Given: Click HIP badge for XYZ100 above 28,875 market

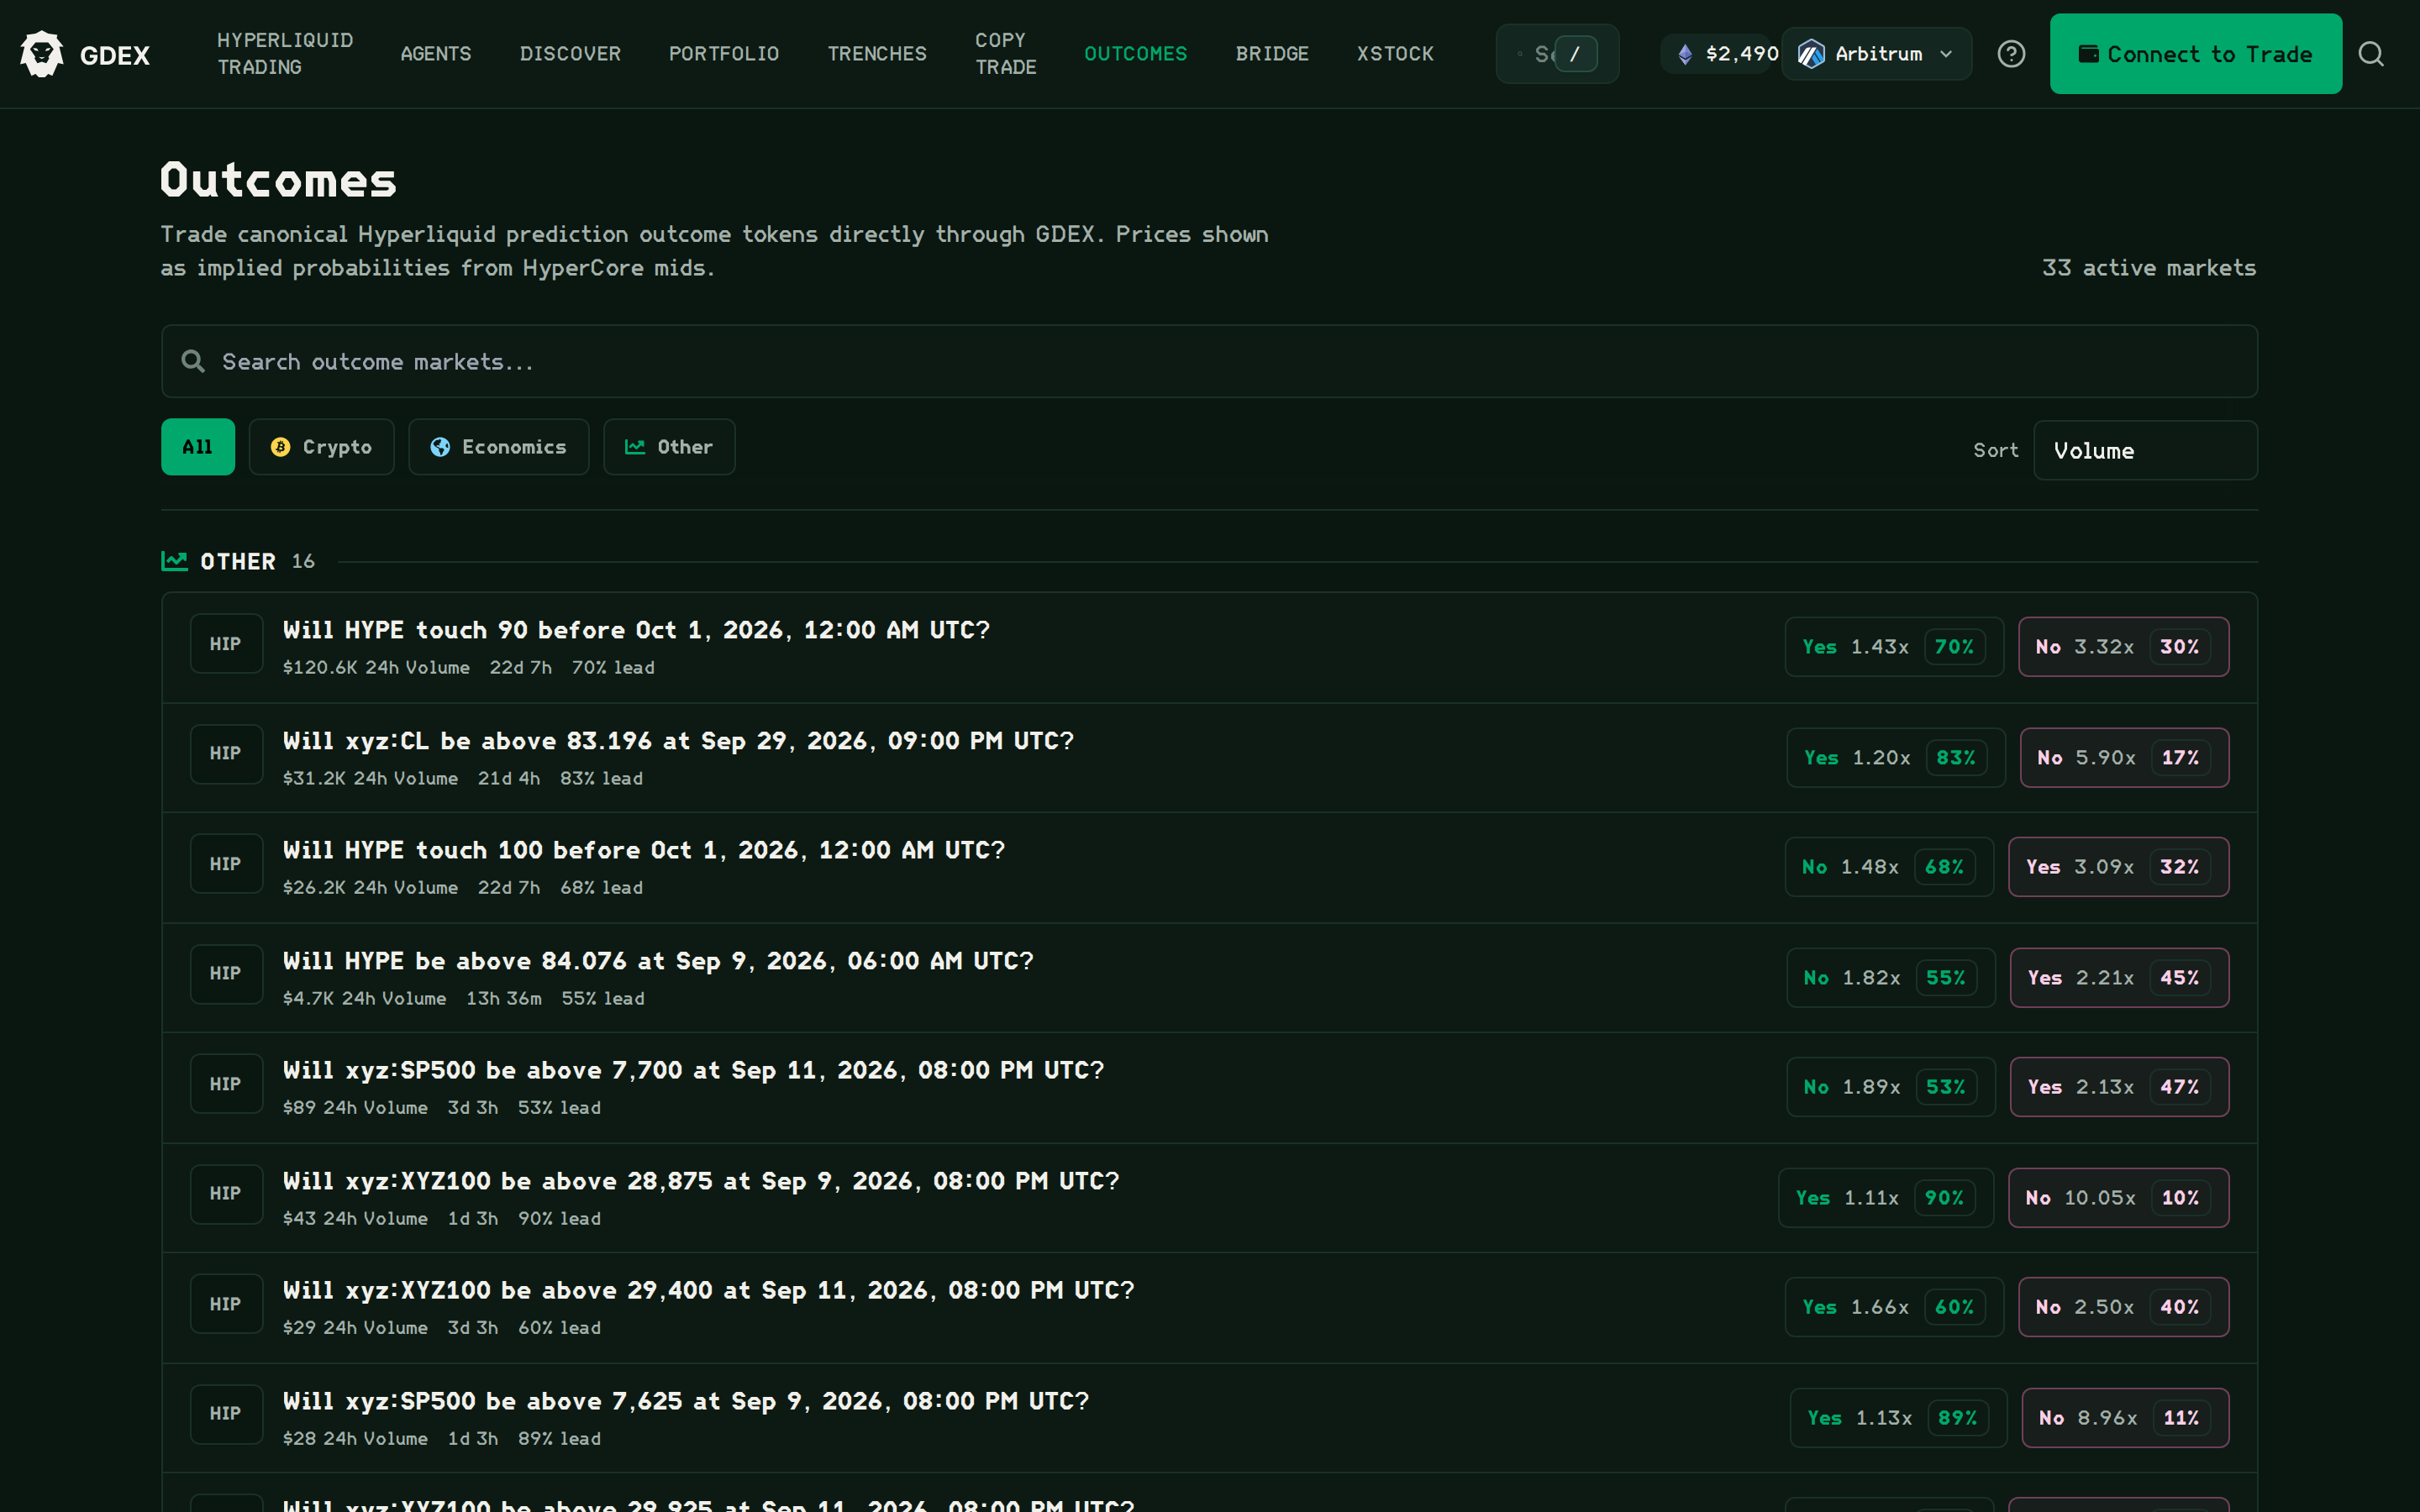Looking at the screenshot, I should pyautogui.click(x=226, y=1194).
